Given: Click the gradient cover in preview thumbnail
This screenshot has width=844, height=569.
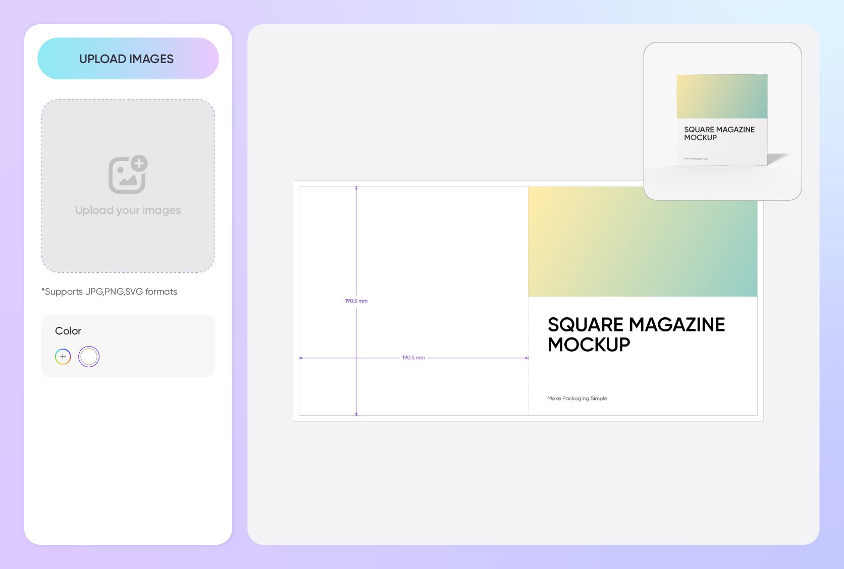Looking at the screenshot, I should [x=722, y=97].
